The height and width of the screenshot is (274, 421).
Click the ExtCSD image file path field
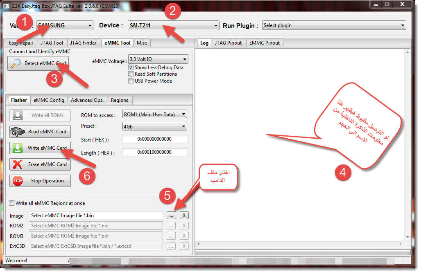point(95,246)
